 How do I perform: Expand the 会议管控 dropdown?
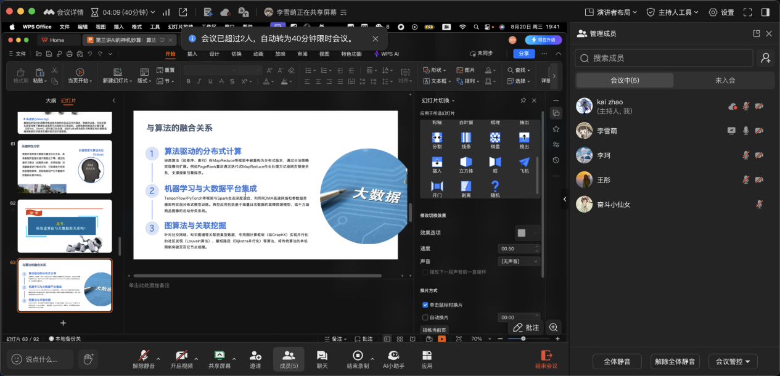[733, 362]
